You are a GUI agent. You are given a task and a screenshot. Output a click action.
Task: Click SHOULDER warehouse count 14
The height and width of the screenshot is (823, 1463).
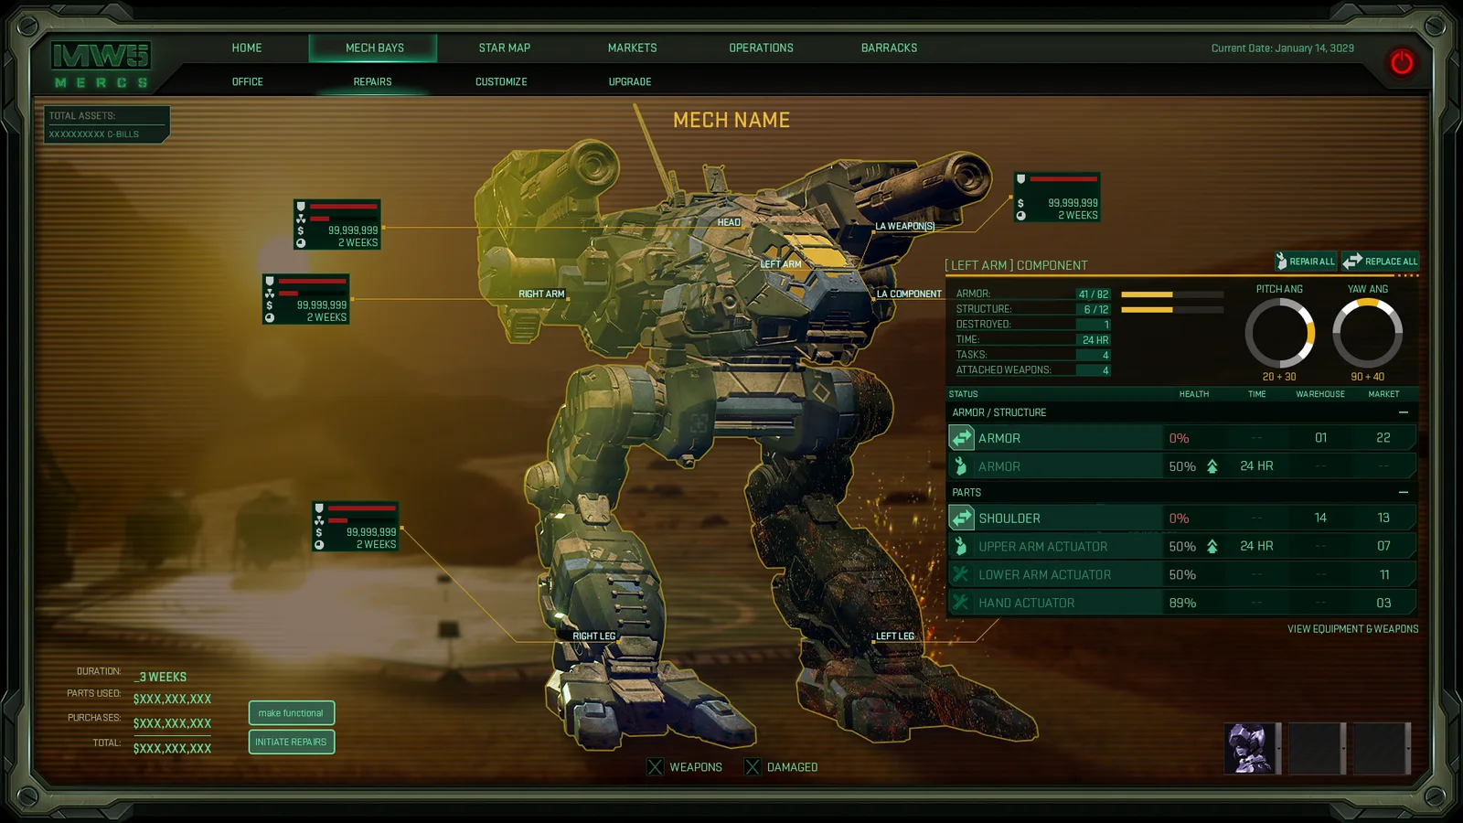[x=1320, y=518]
